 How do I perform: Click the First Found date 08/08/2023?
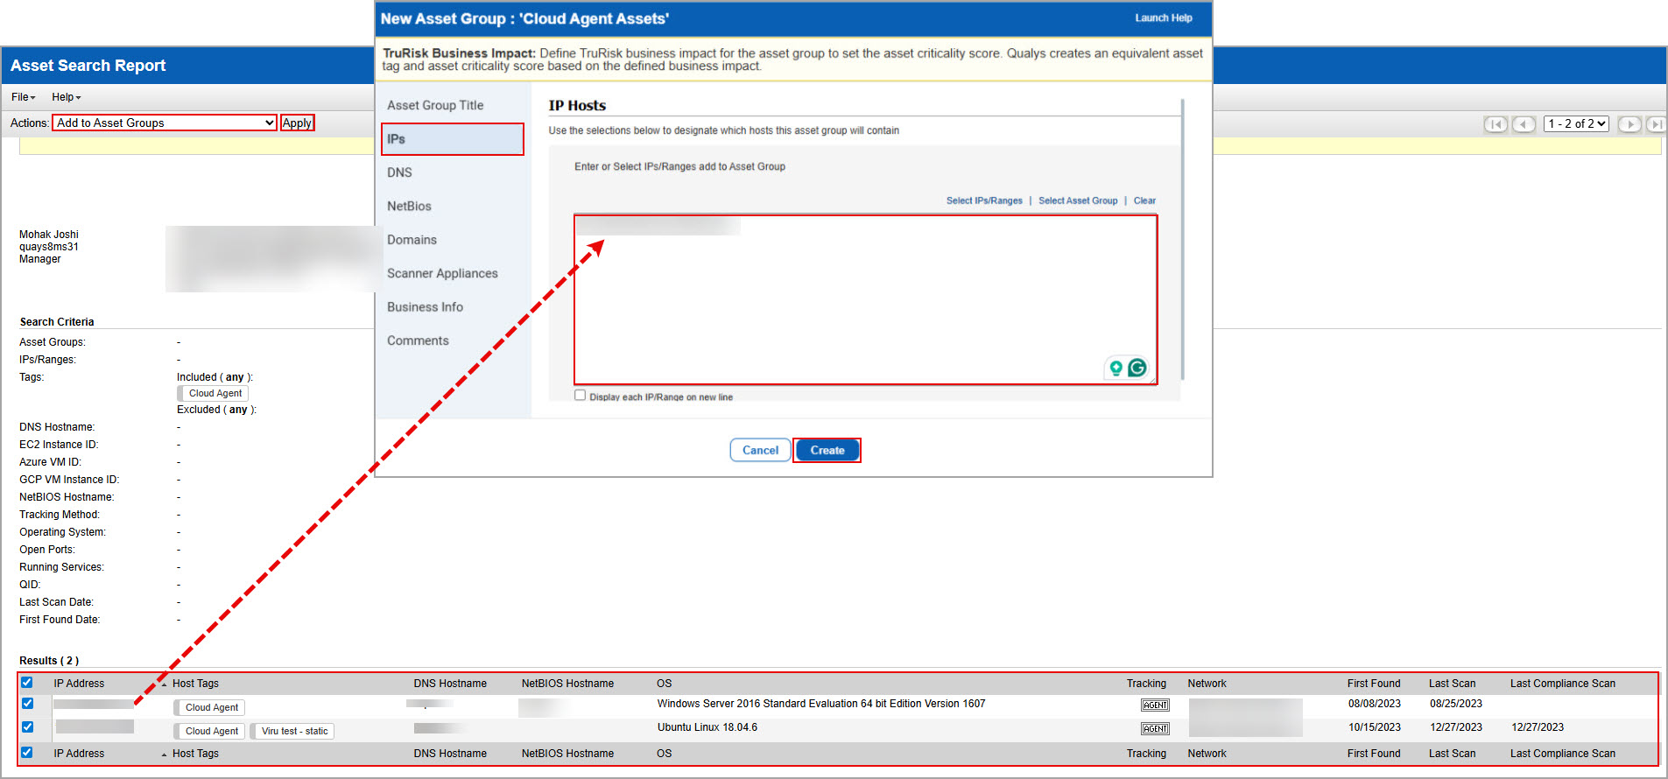[x=1375, y=704]
